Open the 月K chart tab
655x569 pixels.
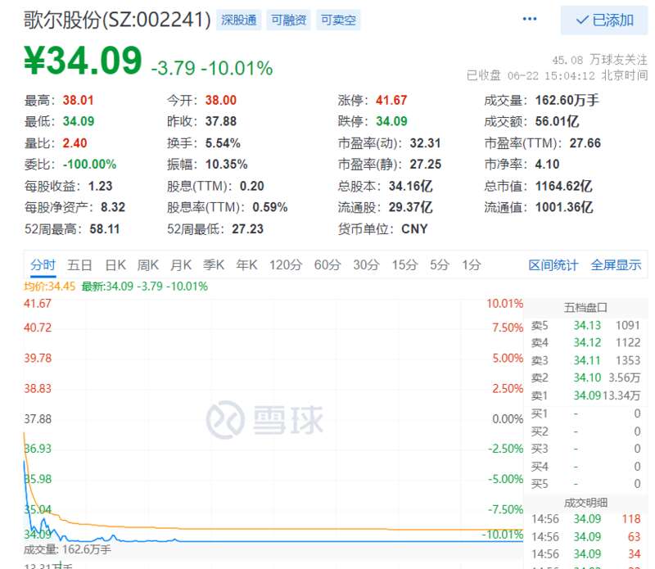tap(181, 265)
